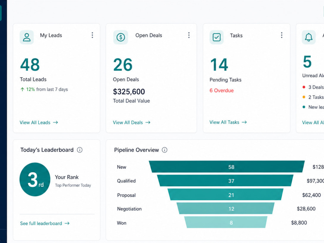Open View All Leads link
The image size is (324, 243).
click(39, 122)
